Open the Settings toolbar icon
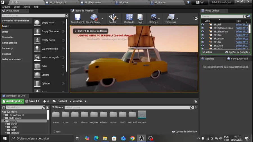 pyautogui.click(x=153, y=17)
